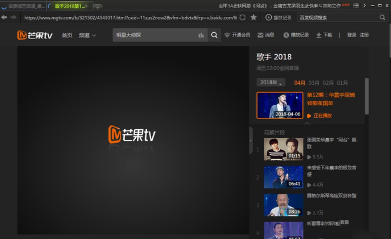Open browser play history clock icon
This screenshot has height=239, width=391.
[x=269, y=17]
